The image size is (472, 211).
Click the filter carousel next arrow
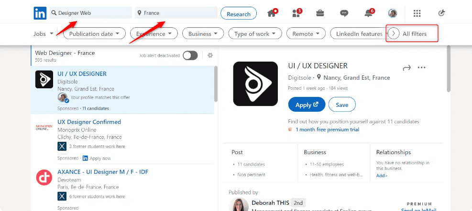tap(393, 34)
